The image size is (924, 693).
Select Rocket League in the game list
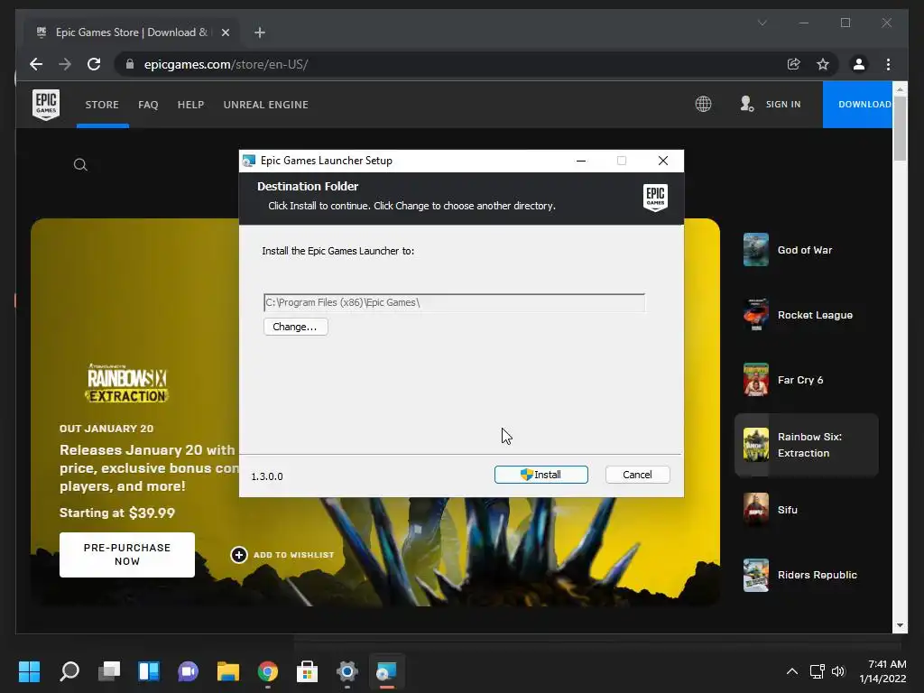coord(806,315)
